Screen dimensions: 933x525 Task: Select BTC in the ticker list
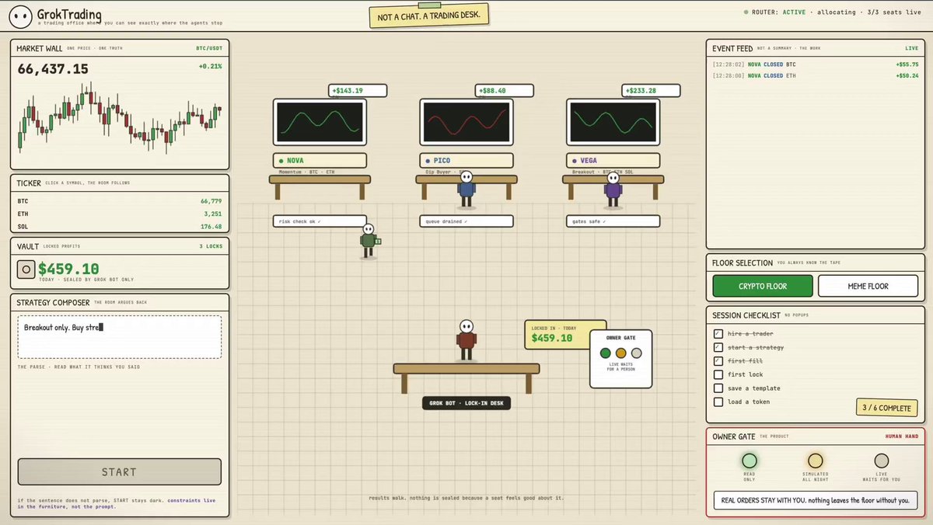pos(119,200)
